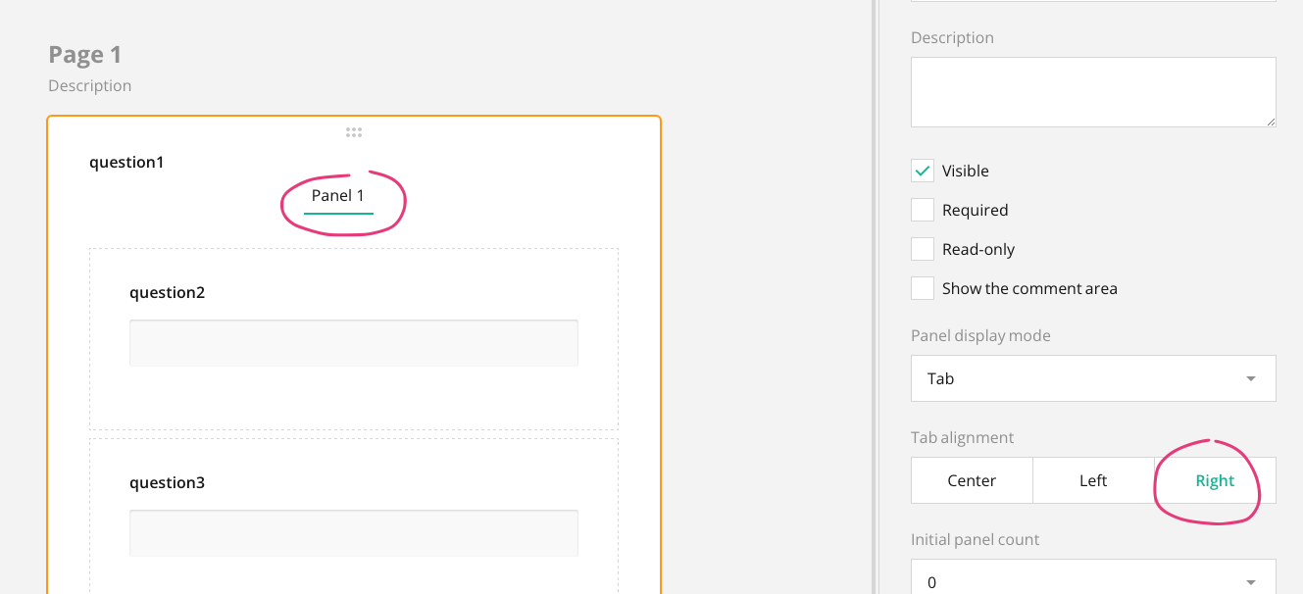The height and width of the screenshot is (594, 1303).
Task: Click the Initial panel count dropdown arrow
Action: (1251, 583)
